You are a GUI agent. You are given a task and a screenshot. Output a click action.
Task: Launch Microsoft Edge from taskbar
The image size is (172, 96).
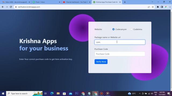(x=52, y=94)
